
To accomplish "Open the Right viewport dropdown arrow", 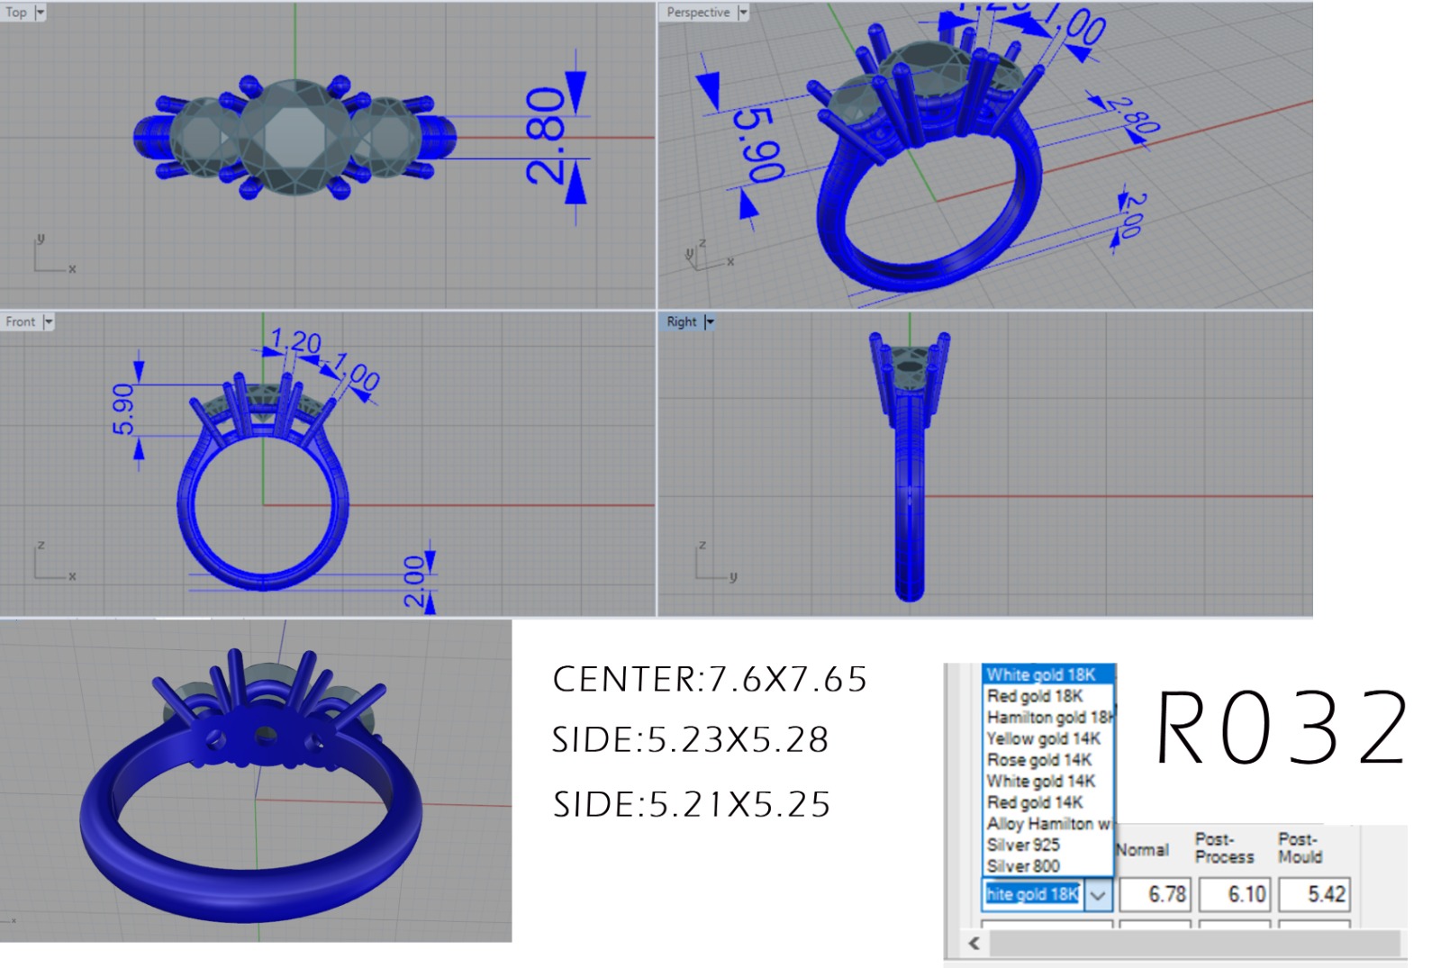I will (710, 321).
